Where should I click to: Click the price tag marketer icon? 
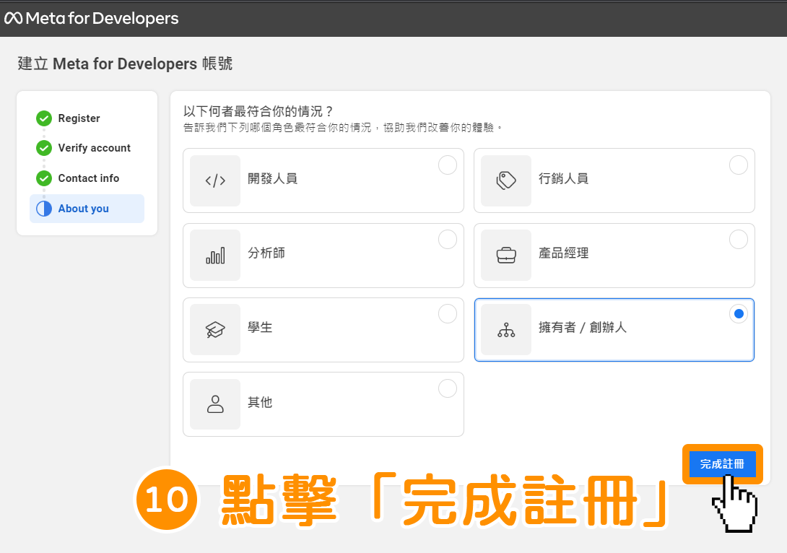pyautogui.click(x=506, y=180)
